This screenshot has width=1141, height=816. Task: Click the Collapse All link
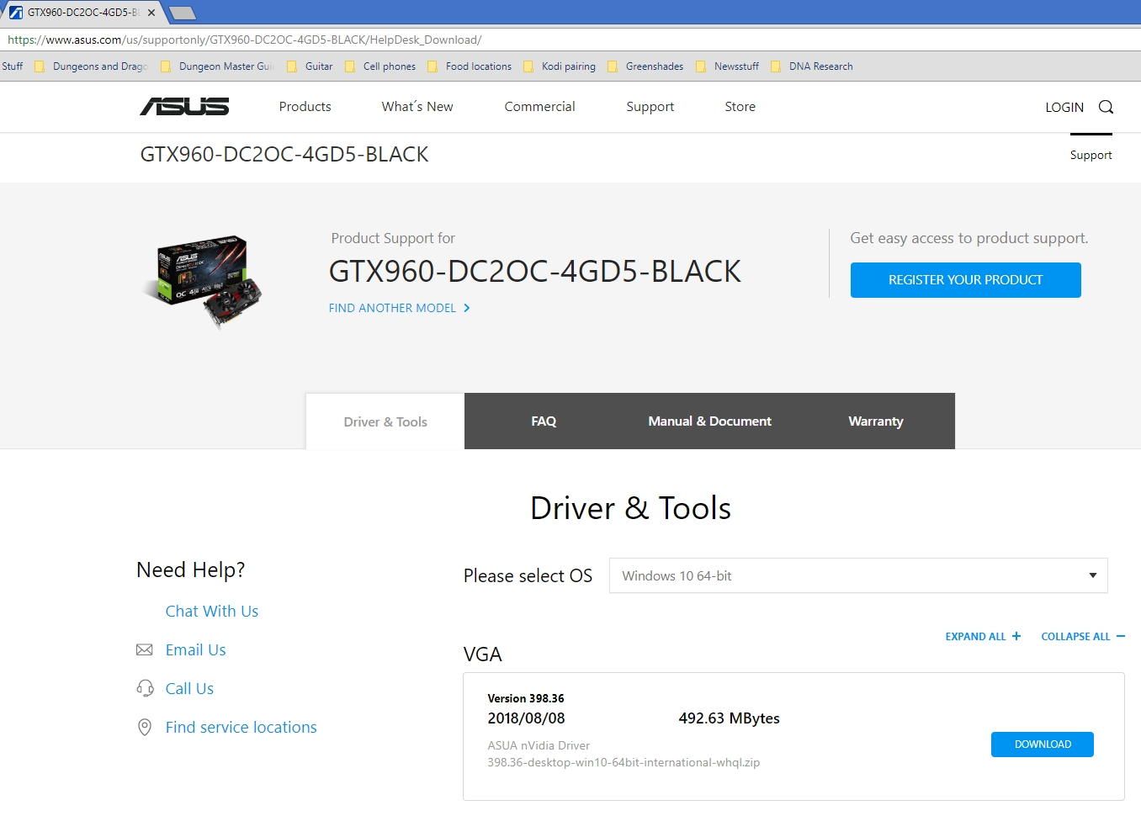coord(1075,636)
